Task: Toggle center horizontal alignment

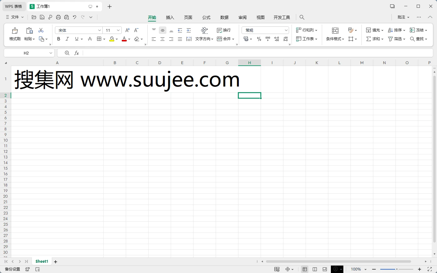Action: (162, 39)
